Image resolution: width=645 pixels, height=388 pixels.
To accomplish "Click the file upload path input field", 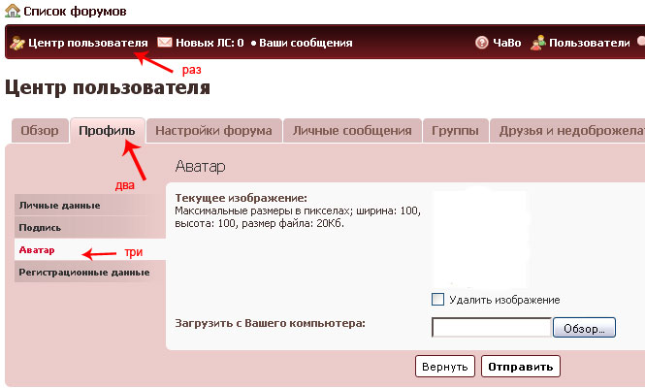I will 491,328.
